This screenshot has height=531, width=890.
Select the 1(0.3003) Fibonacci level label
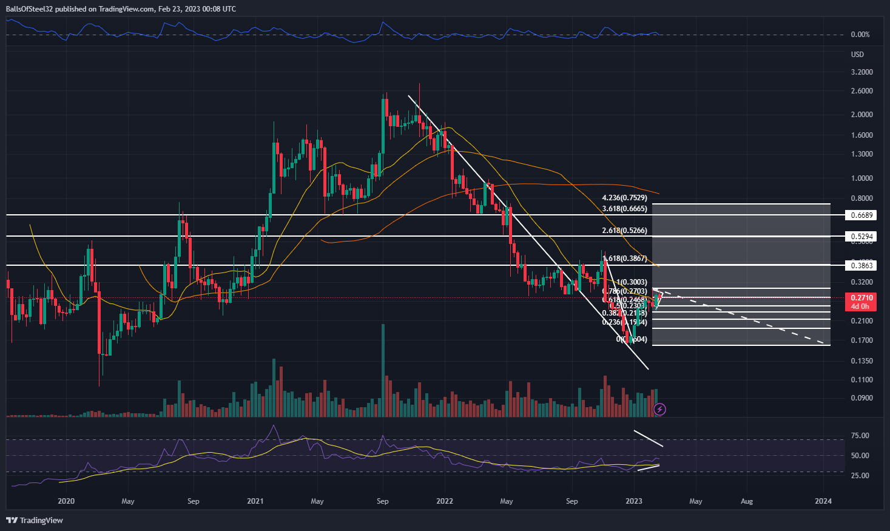pos(632,282)
